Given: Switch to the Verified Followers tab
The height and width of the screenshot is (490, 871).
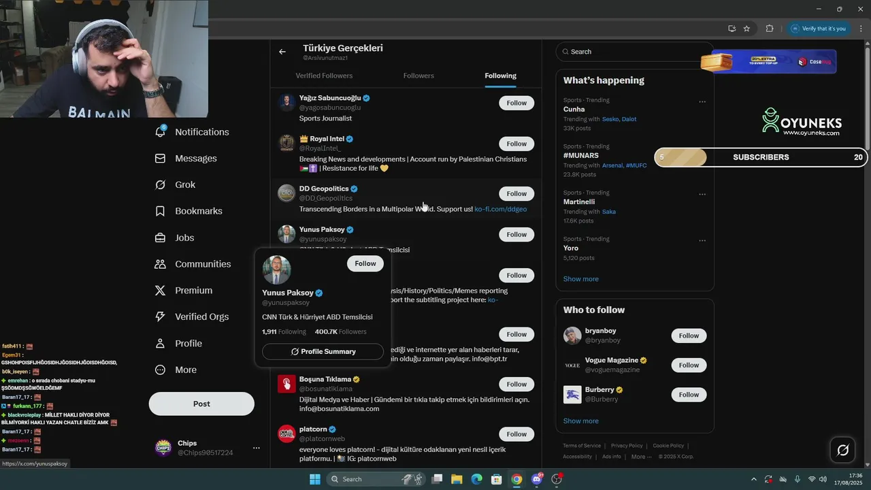Looking at the screenshot, I should point(324,76).
